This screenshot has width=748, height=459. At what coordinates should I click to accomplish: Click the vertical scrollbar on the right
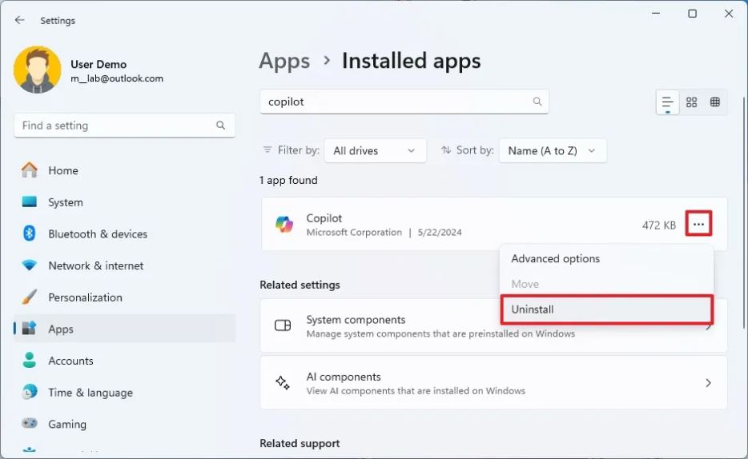point(744,213)
